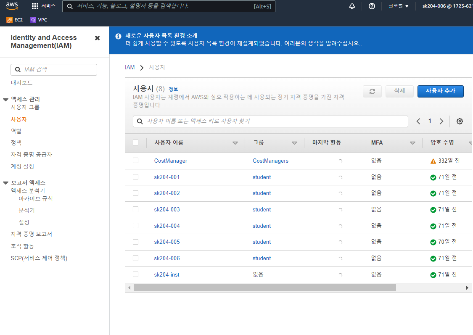Viewport: 473px width, 335px height.
Task: Open 자격 증명 공급자 in sidebar
Action: click(x=32, y=155)
